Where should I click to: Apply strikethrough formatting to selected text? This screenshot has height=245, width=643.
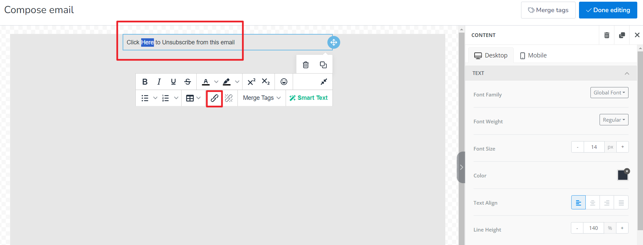188,82
